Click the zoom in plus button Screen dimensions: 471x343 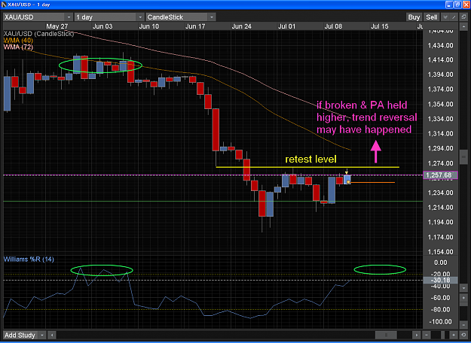(x=454, y=335)
